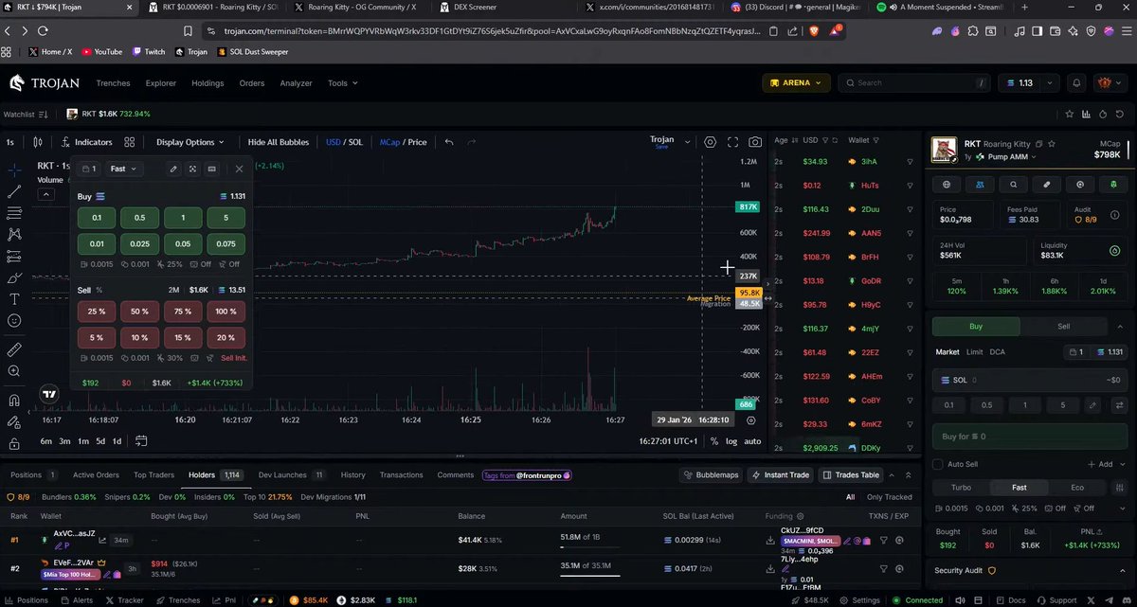Select the crosshair cursor tool
Screen dimensions: 1137x607
point(14,170)
